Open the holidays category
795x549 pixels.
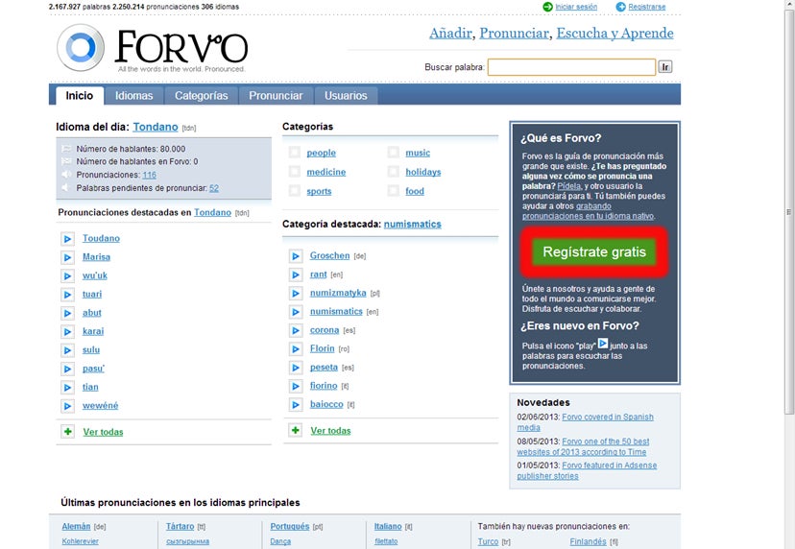(423, 172)
